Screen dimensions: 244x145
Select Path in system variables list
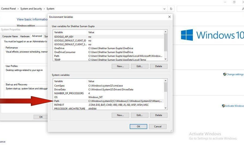click(x=108, y=101)
